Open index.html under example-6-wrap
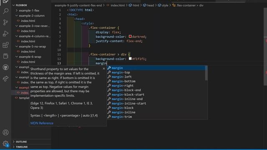The image size is (267, 150). coord(28,62)
